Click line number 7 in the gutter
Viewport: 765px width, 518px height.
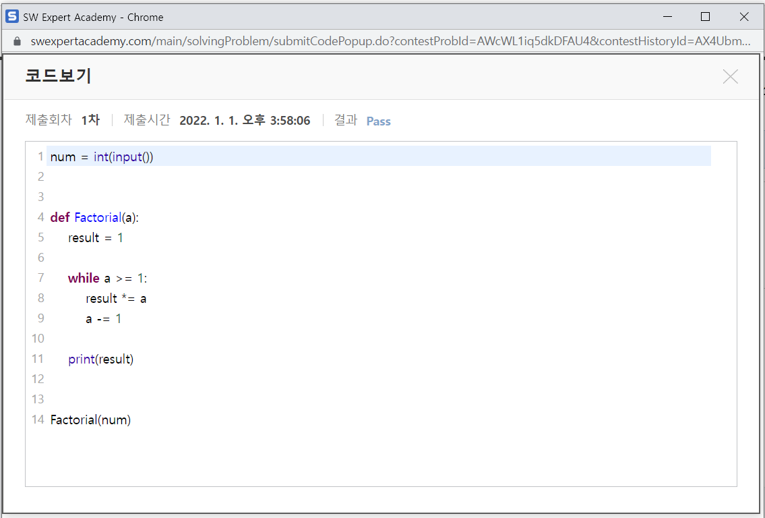(40, 278)
